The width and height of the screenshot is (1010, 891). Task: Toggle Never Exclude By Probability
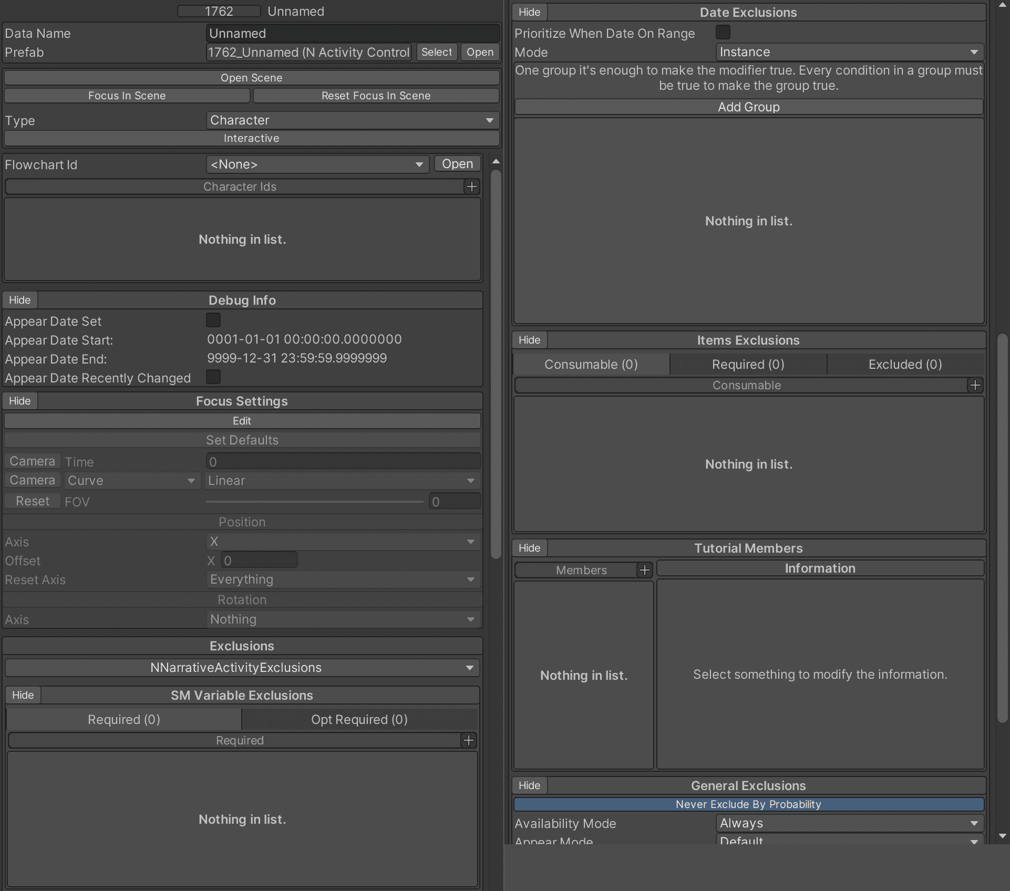coord(748,804)
